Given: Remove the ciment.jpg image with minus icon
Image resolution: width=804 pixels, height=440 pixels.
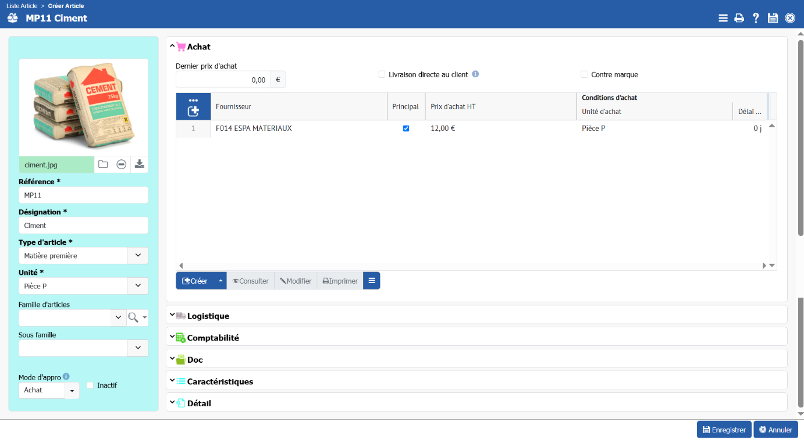Looking at the screenshot, I should pos(121,164).
